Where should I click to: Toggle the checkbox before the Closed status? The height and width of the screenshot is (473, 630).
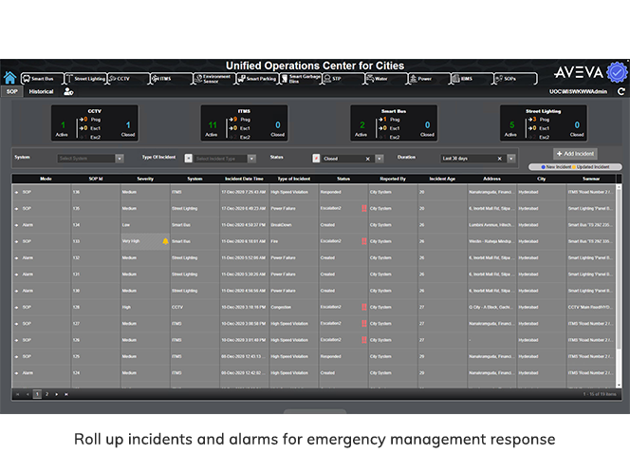click(316, 159)
